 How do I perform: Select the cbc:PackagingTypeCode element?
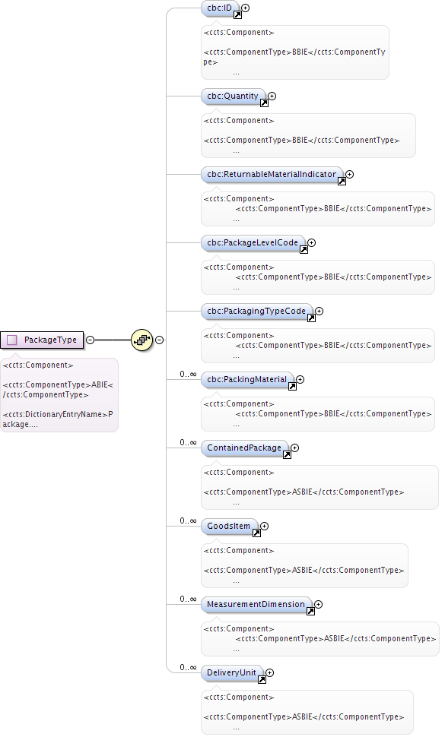pyautogui.click(x=256, y=312)
